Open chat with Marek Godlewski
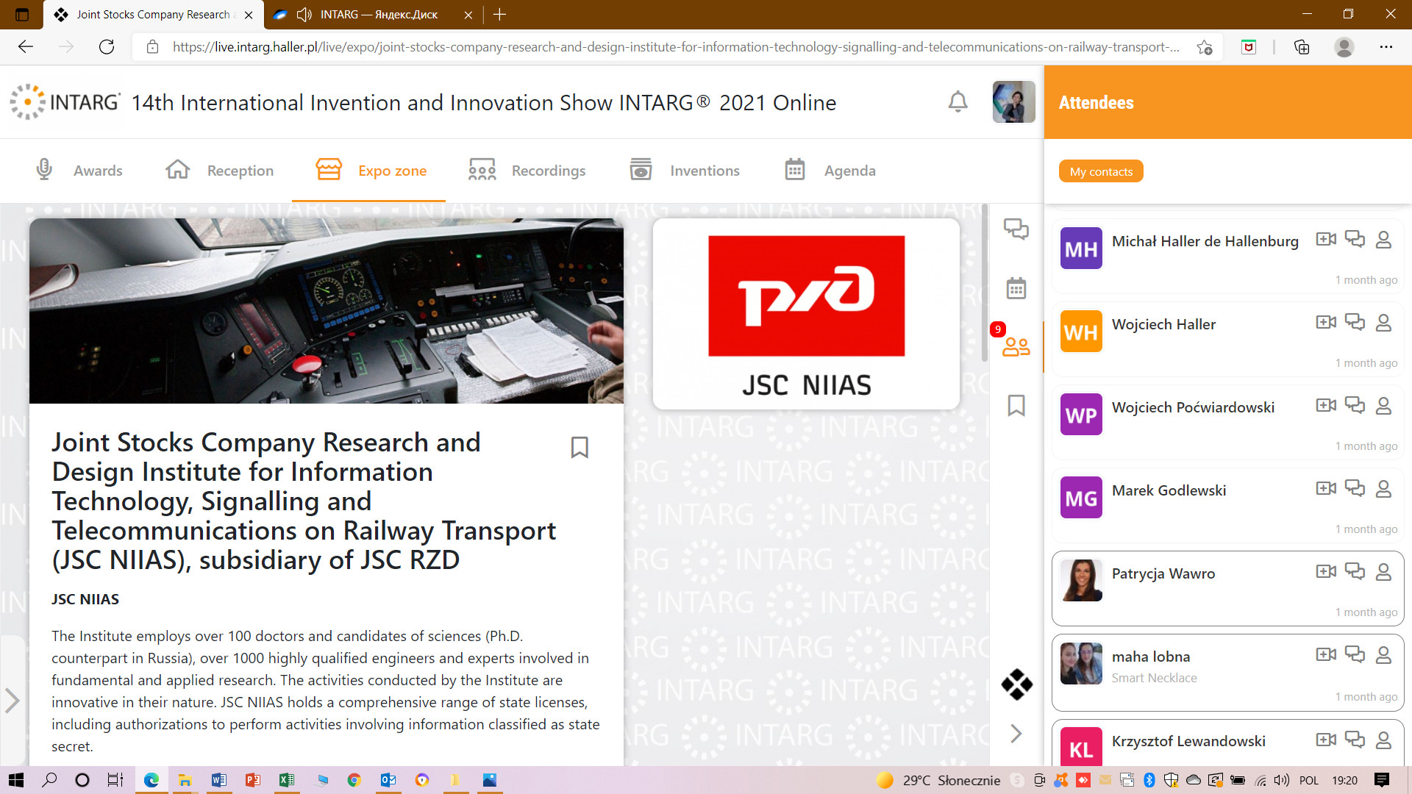 (1355, 488)
